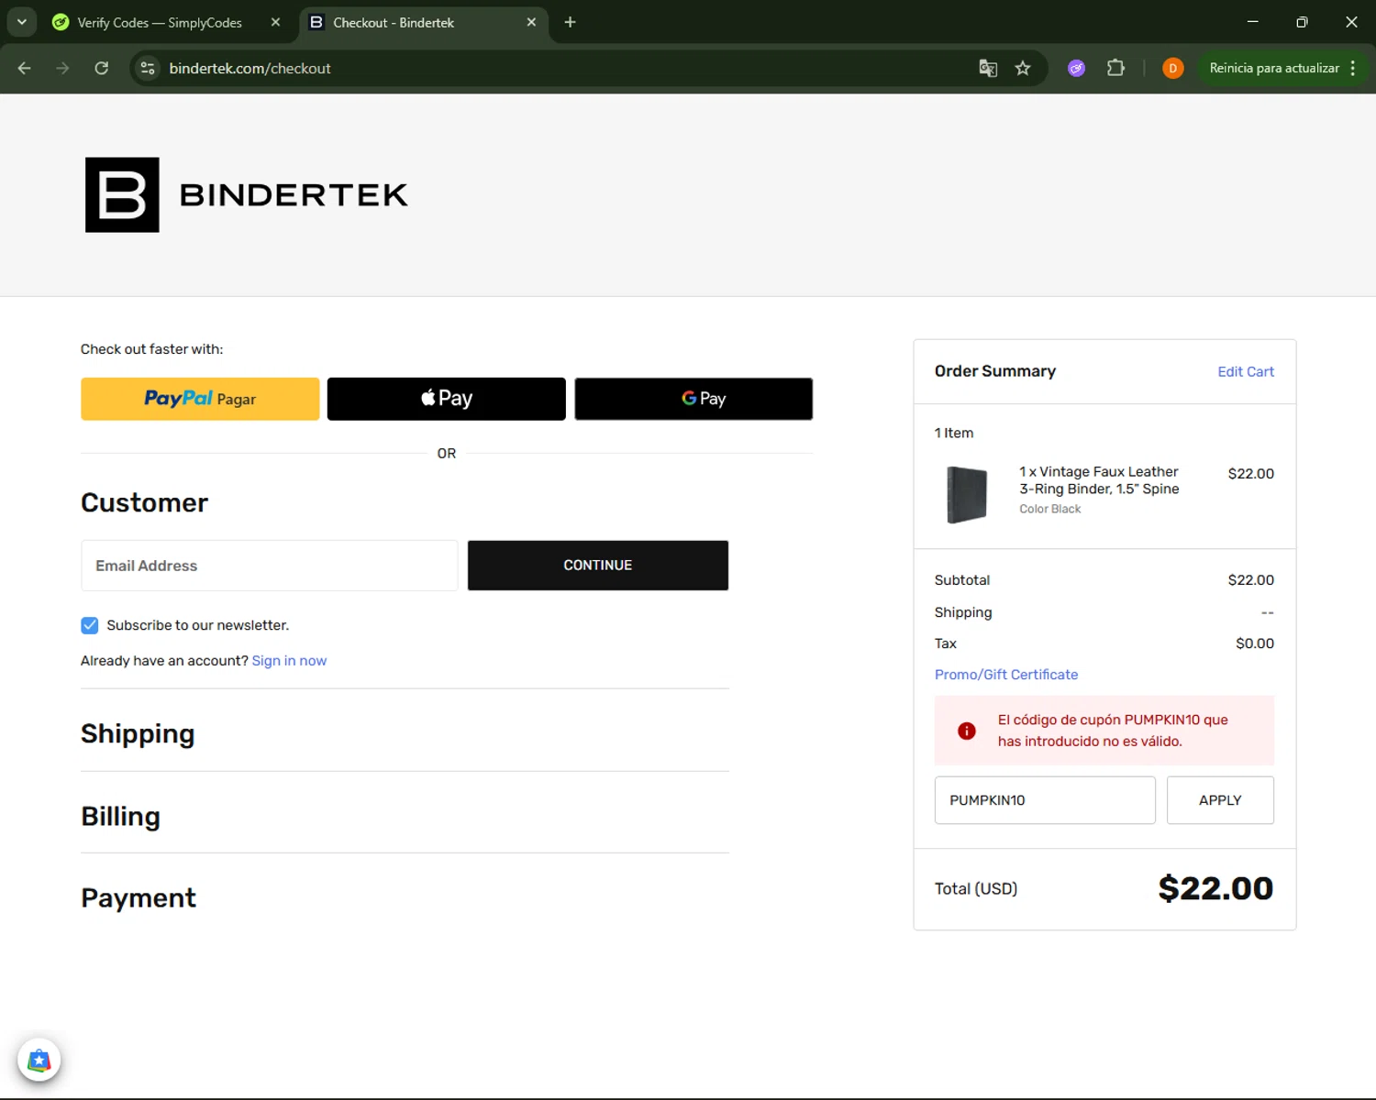Click the Vintage Faux Leather binder item name
1376x1100 pixels.
point(1099,480)
